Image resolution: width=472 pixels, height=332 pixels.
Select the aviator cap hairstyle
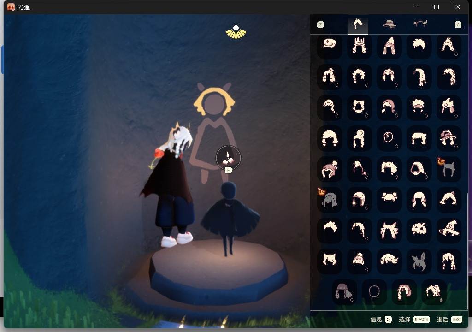[359, 199]
